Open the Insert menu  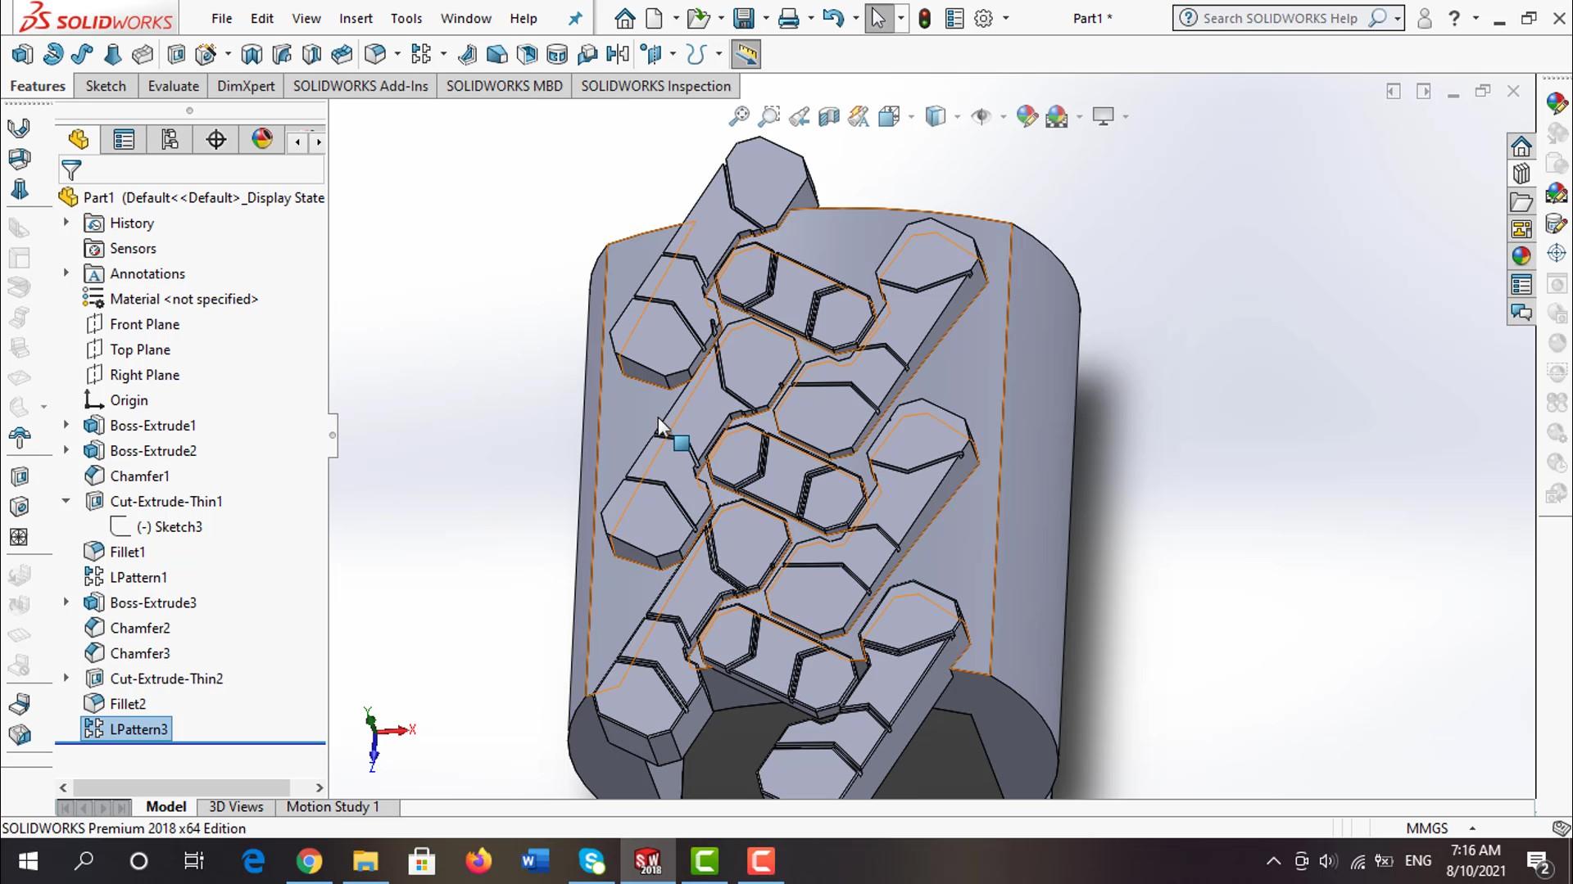point(356,18)
